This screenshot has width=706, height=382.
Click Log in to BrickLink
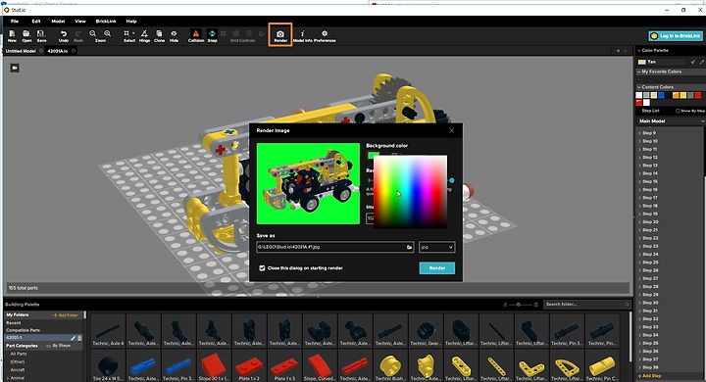[x=676, y=36]
